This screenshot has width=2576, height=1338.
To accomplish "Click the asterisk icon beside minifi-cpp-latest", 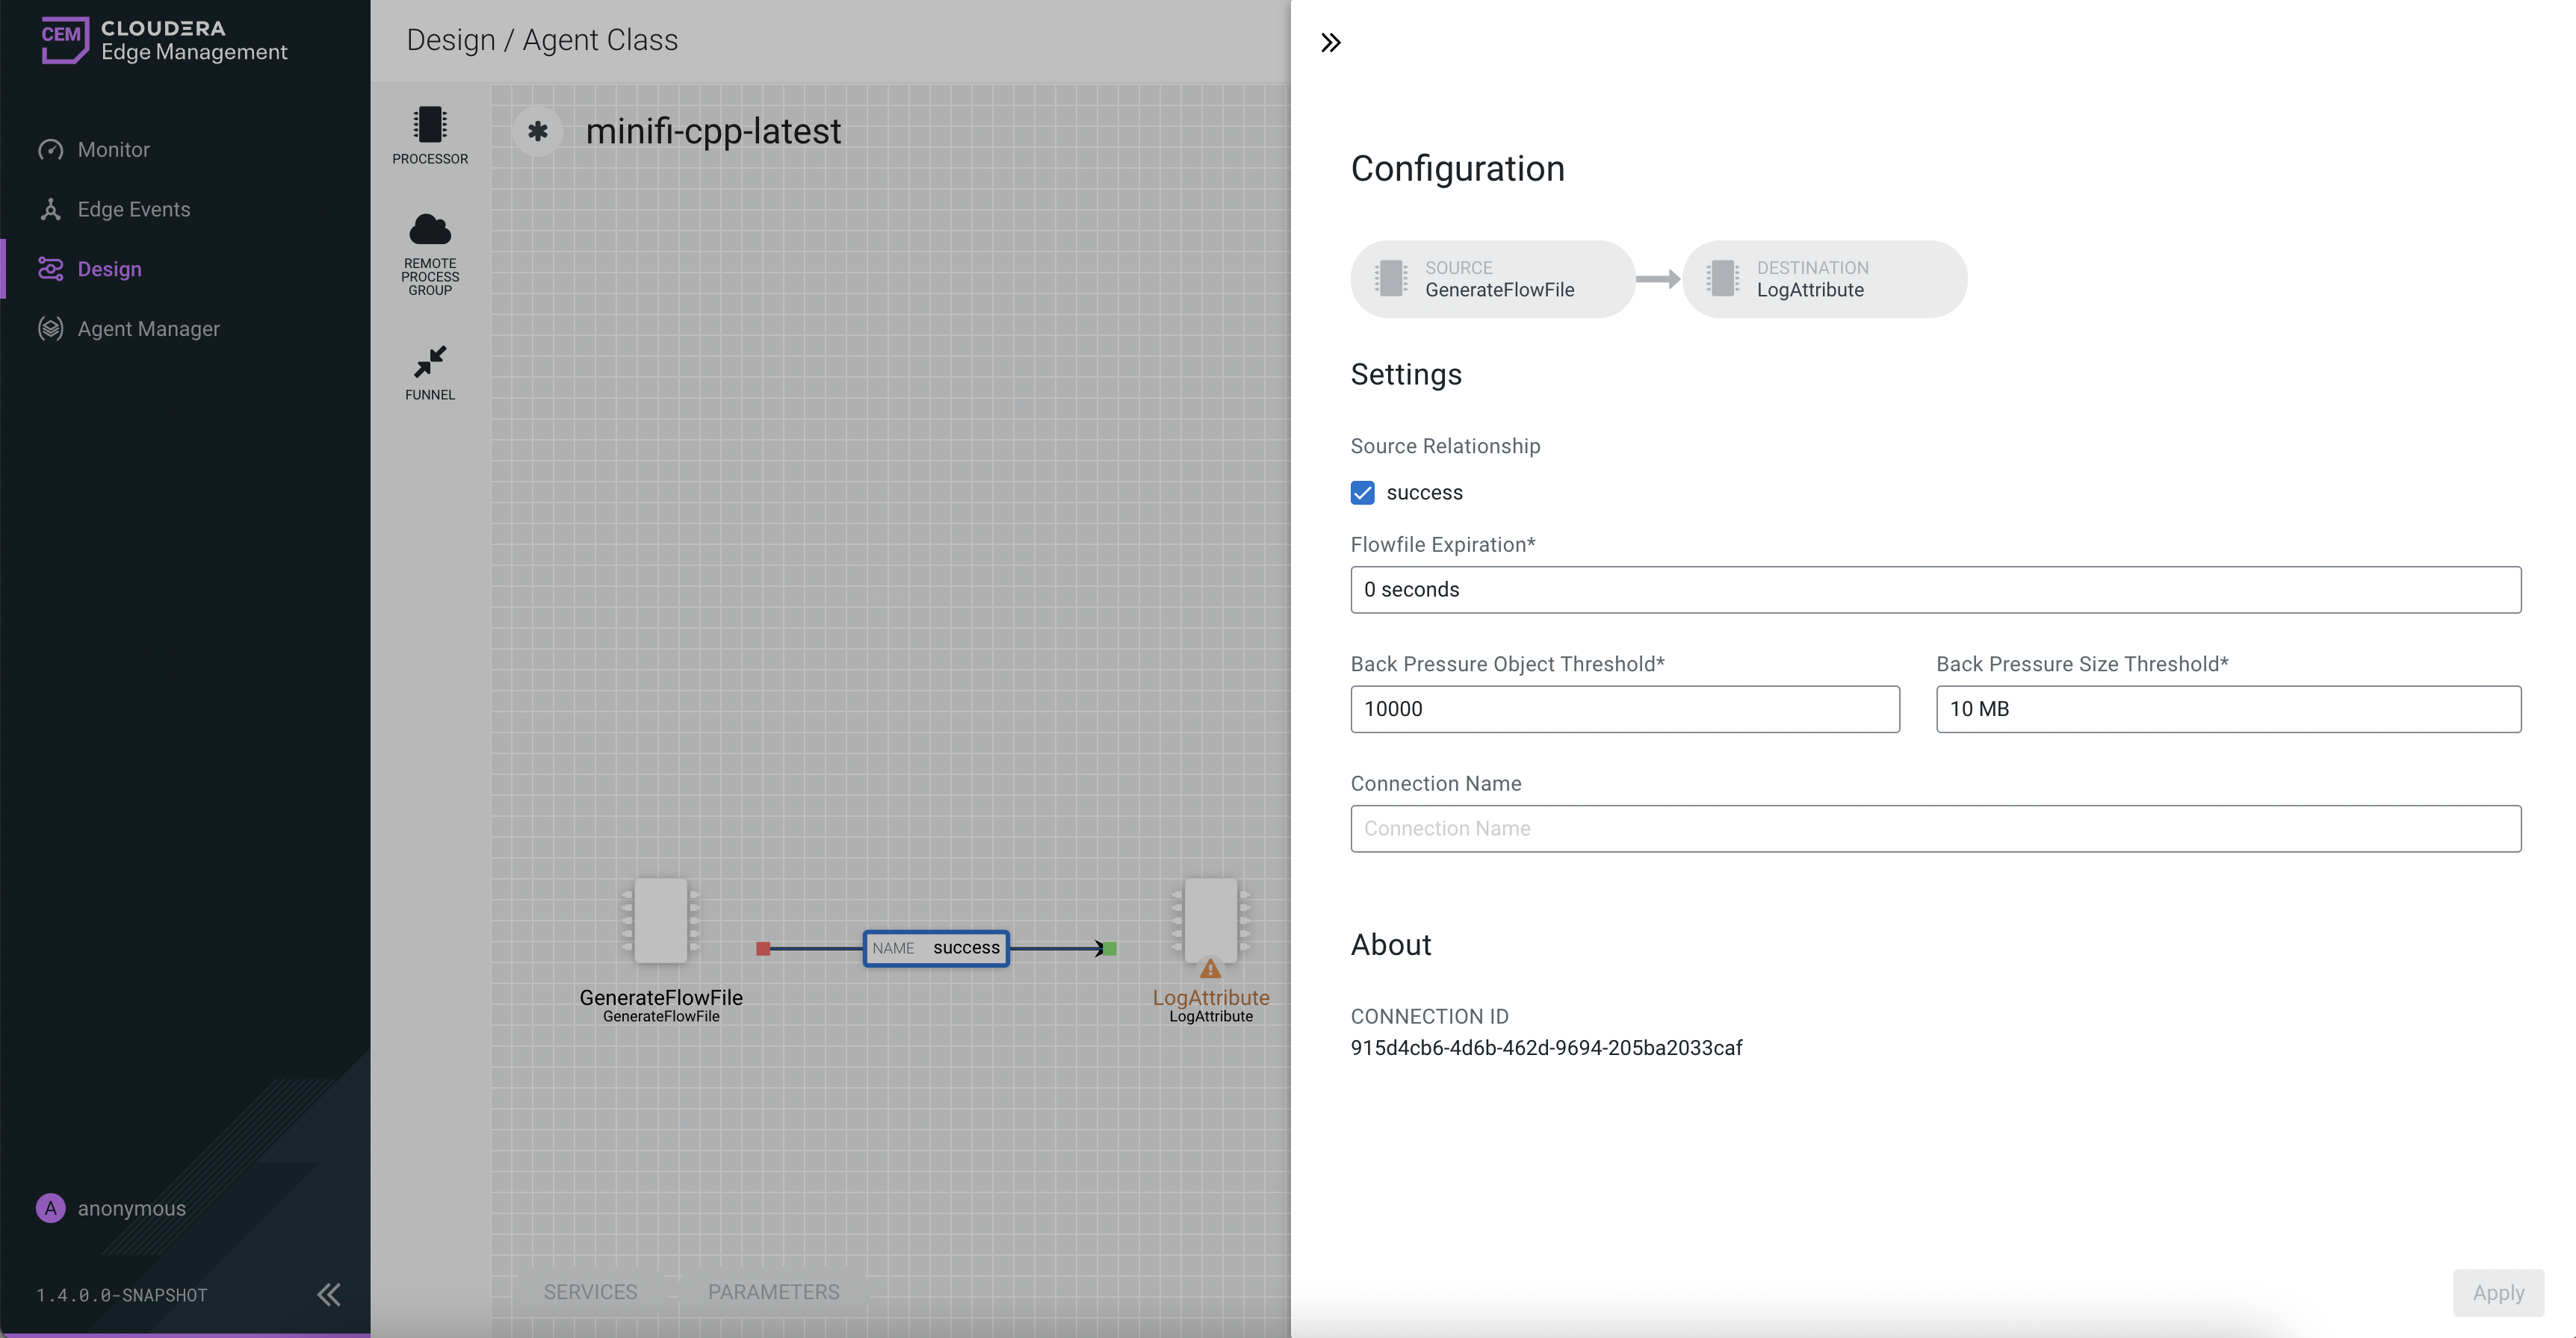I will pyautogui.click(x=538, y=131).
